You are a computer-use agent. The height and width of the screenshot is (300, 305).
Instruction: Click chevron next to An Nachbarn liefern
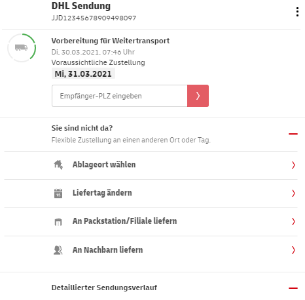coord(293,250)
